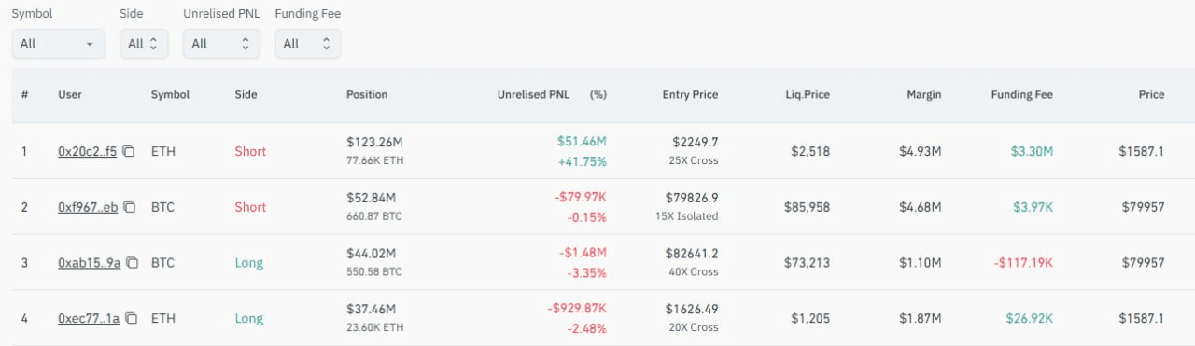Image resolution: width=1195 pixels, height=346 pixels.
Task: Open user 0xab15..9a profile link
Action: (x=90, y=263)
